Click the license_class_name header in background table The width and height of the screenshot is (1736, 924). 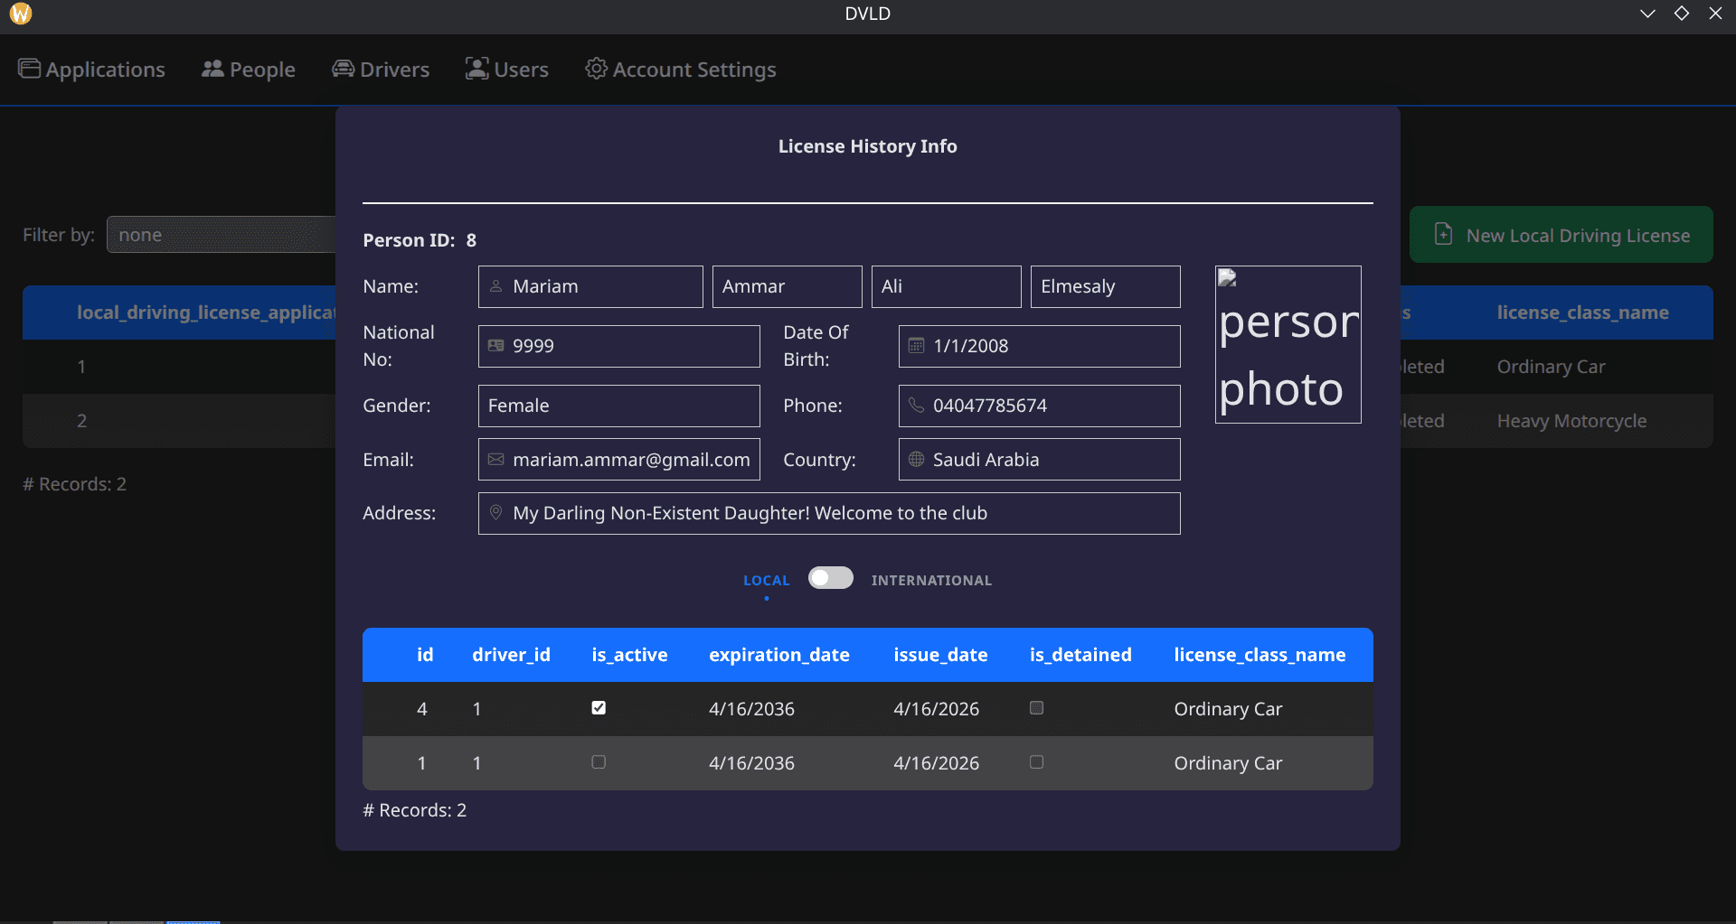[x=1582, y=313]
